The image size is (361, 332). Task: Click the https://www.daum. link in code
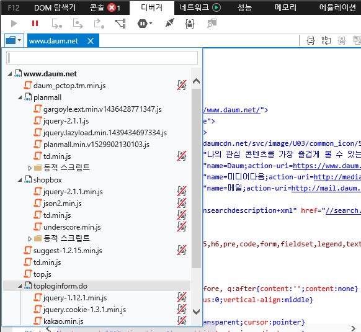click(x=327, y=166)
